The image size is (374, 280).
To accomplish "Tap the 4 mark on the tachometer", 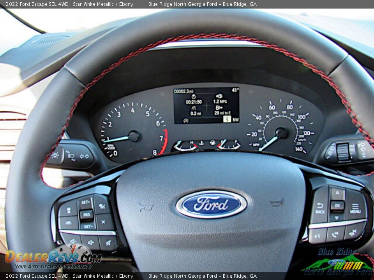I will tap(132, 110).
